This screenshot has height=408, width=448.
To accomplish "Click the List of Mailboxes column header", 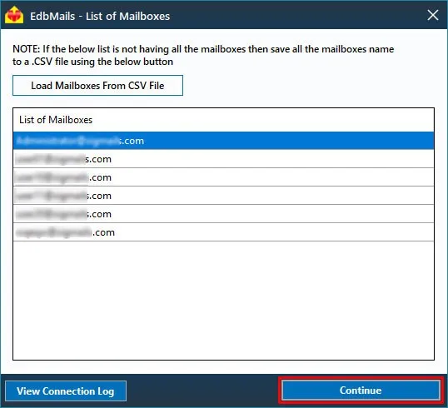I will 223,120.
